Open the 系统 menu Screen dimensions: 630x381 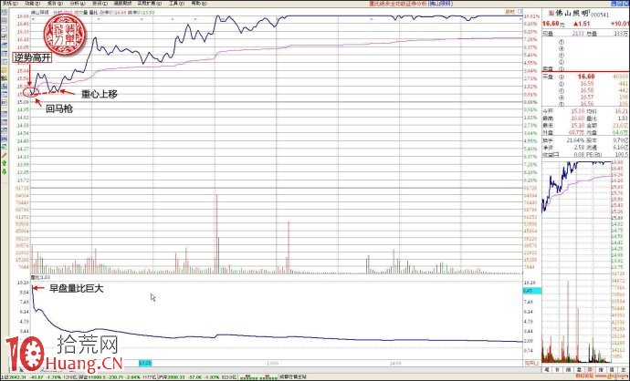tap(9, 4)
